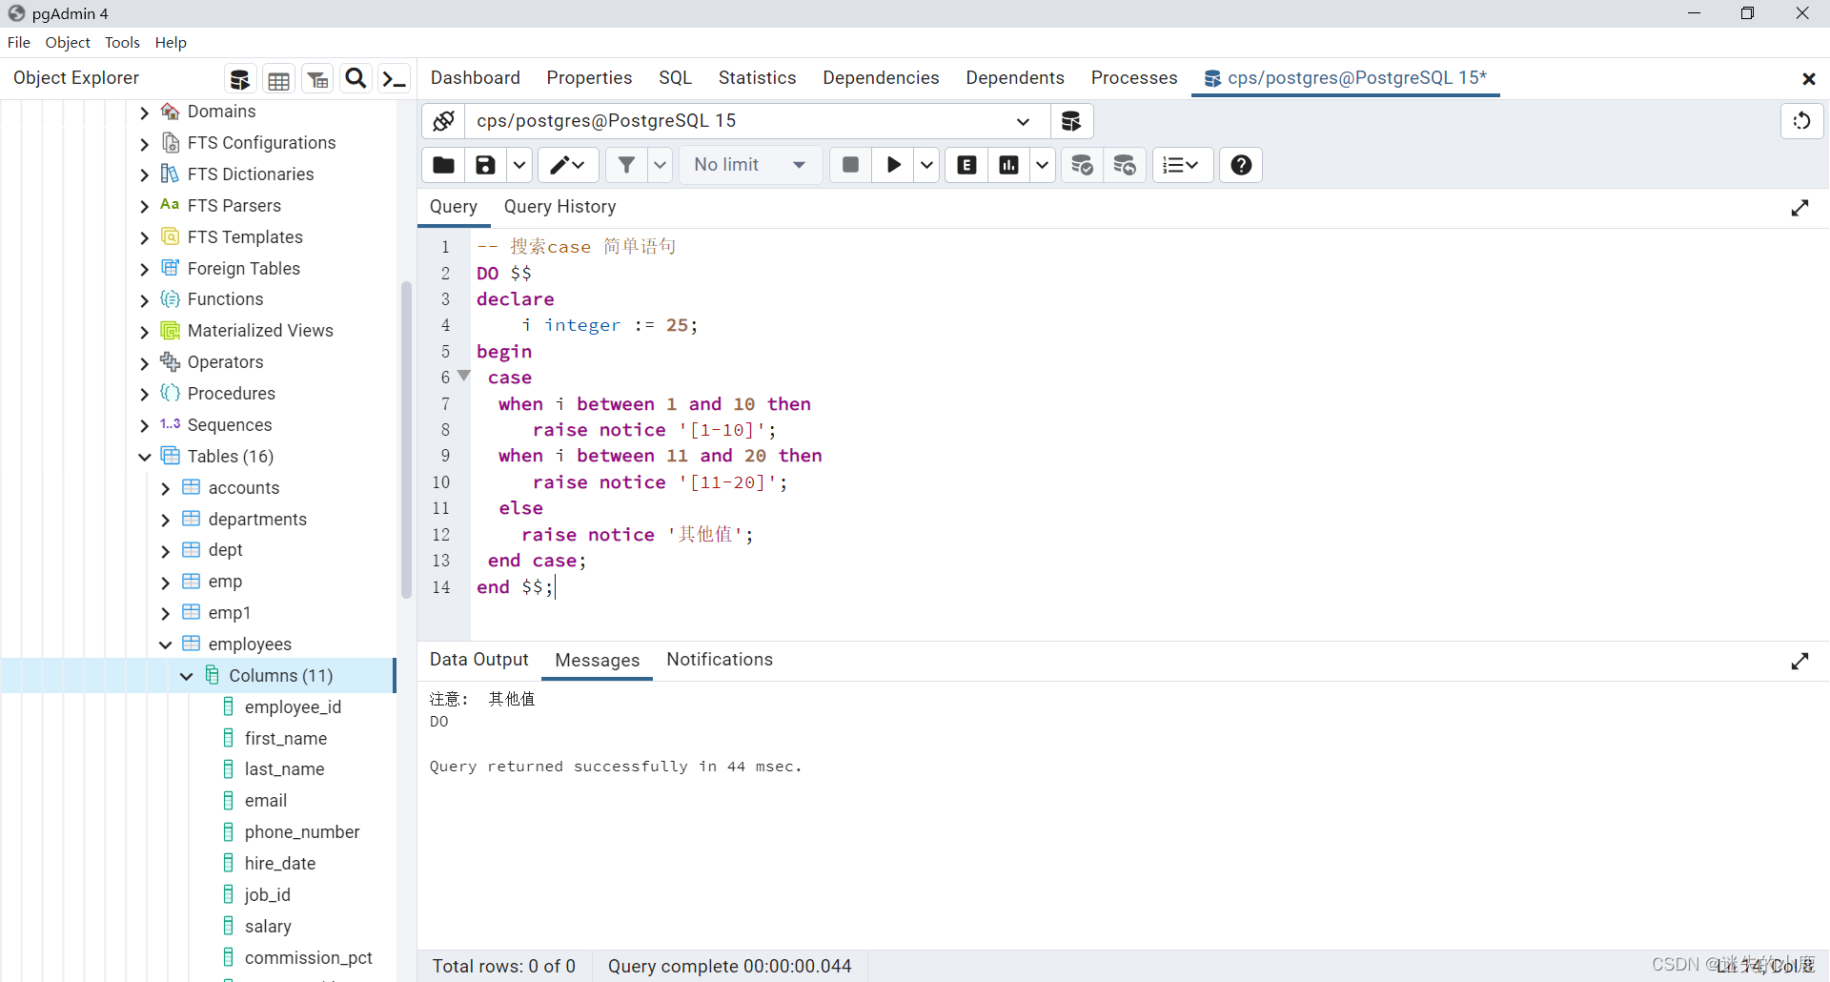Open the Notifications tab
This screenshot has height=982, width=1830.
point(720,660)
